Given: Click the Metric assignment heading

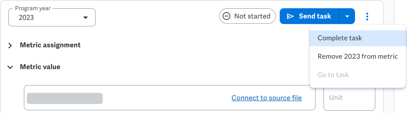Looking at the screenshot, I should [x=50, y=45].
